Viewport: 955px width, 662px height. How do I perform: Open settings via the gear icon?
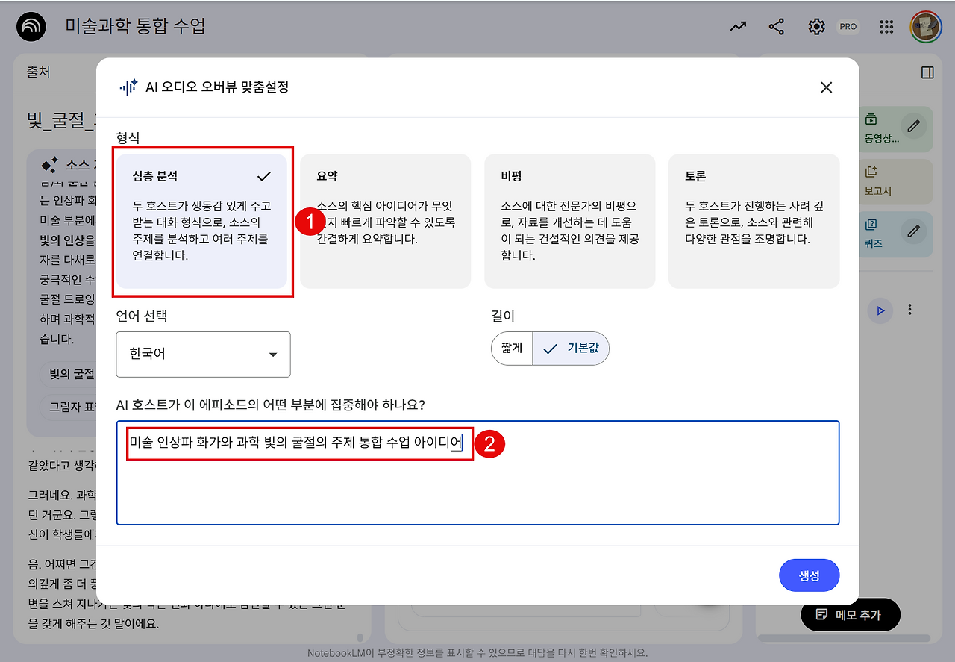(816, 27)
